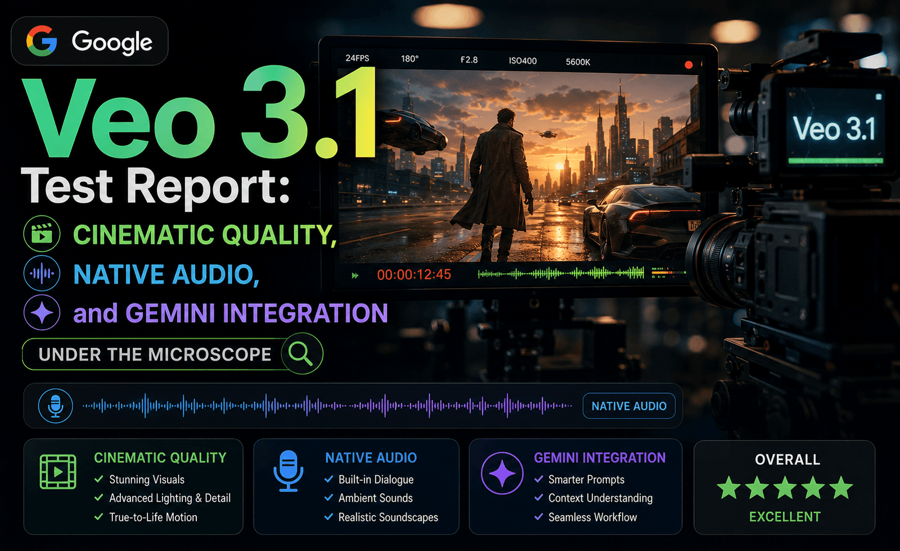Click the CINEMATIC QUALITY card title
The image size is (900, 551).
click(160, 458)
